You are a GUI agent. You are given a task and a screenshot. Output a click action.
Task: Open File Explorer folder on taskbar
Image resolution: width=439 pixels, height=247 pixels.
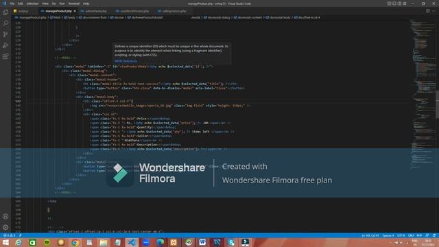point(104,242)
